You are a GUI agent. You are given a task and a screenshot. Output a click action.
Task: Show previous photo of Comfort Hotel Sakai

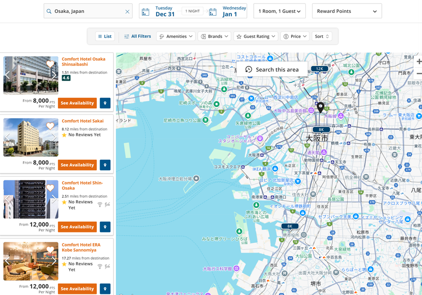coord(8,137)
